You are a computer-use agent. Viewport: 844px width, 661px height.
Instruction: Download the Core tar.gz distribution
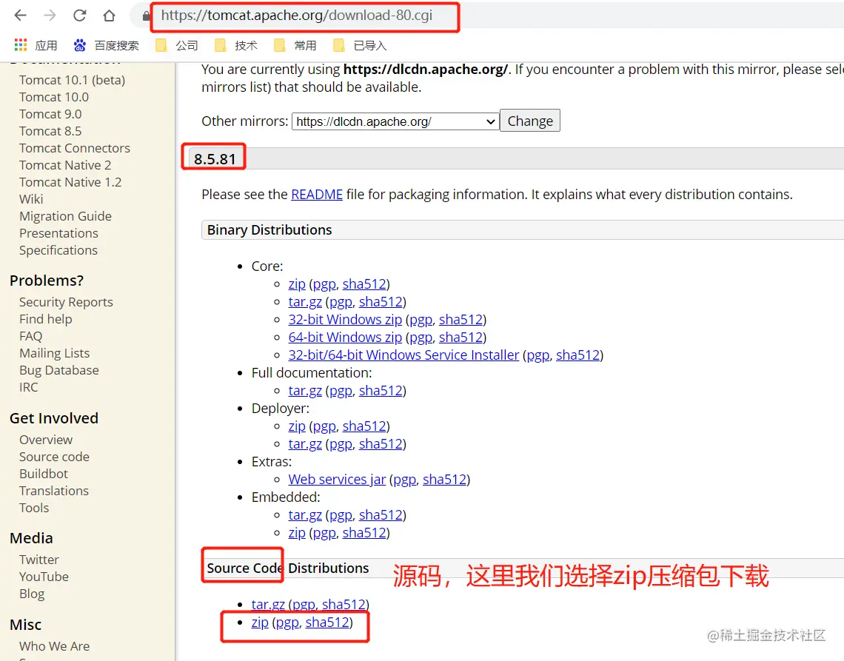305,302
